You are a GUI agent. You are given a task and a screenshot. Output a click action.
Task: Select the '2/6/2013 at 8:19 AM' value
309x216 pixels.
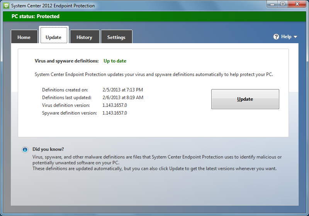pyautogui.click(x=123, y=98)
